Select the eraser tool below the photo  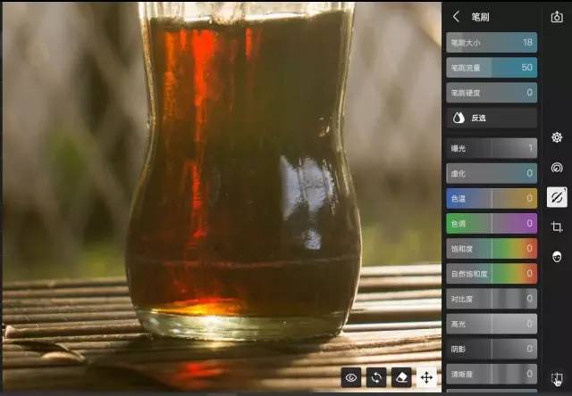401,377
